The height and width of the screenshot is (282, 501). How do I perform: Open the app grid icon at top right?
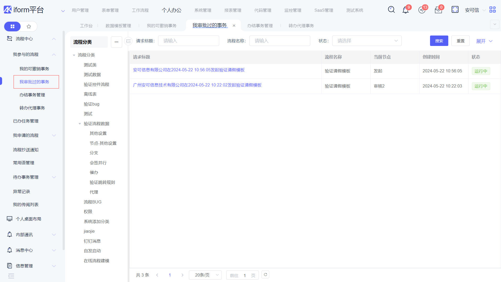(x=492, y=10)
